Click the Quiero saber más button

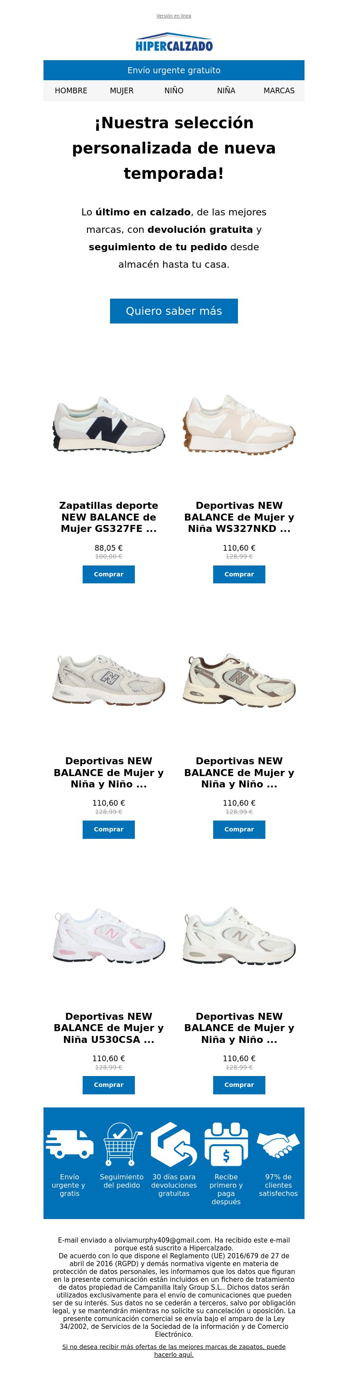click(174, 311)
